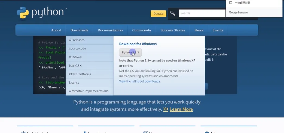Viewport: 284px width, 133px height.
Task: Open the About menu
Action: point(56,30)
